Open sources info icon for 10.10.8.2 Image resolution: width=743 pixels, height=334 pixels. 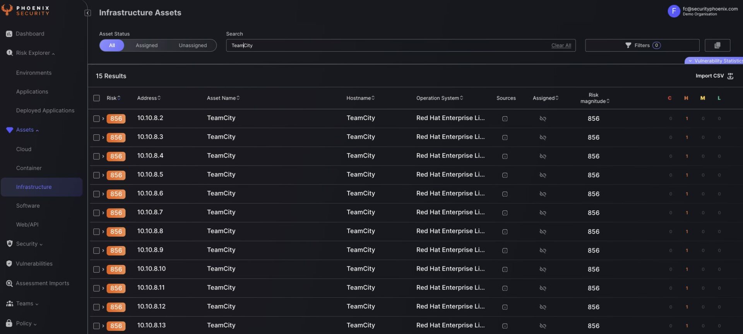click(x=505, y=119)
